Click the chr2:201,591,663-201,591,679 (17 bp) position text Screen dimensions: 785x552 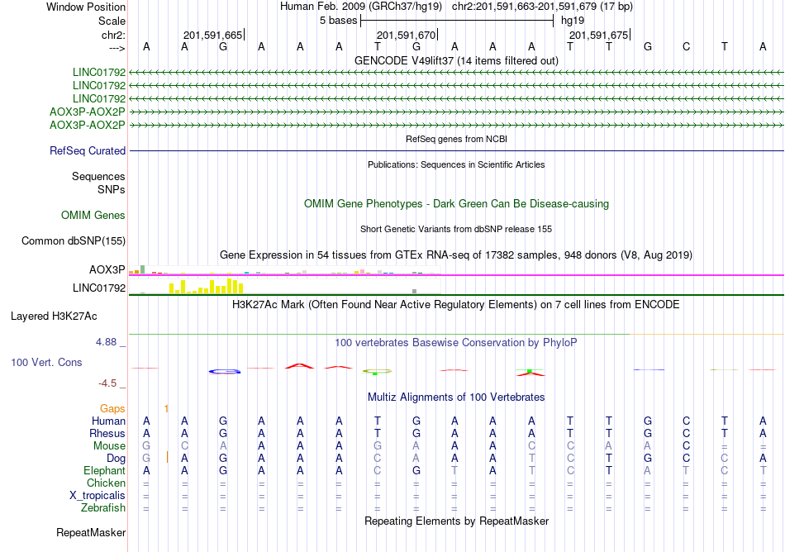click(x=542, y=7)
